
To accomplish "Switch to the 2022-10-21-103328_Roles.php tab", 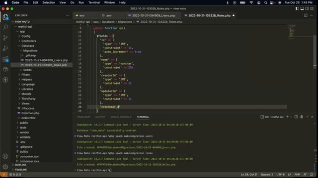I will (x=209, y=15).
